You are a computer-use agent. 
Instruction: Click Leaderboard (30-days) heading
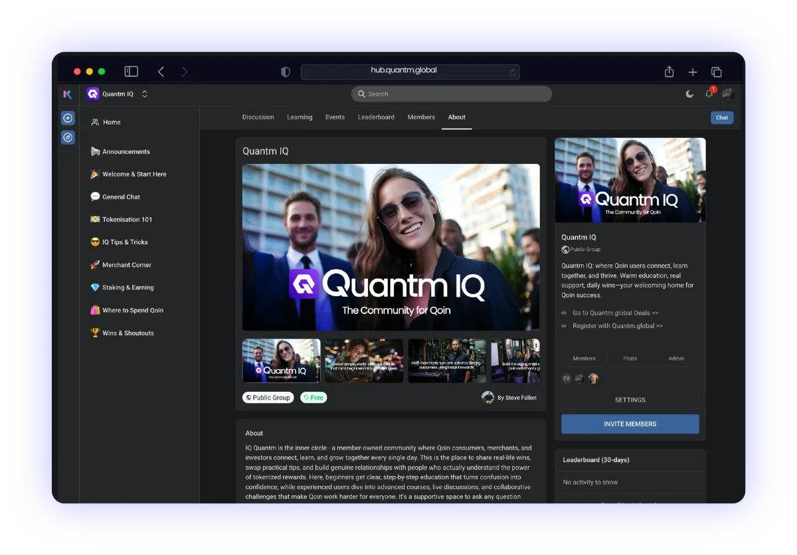tap(596, 460)
